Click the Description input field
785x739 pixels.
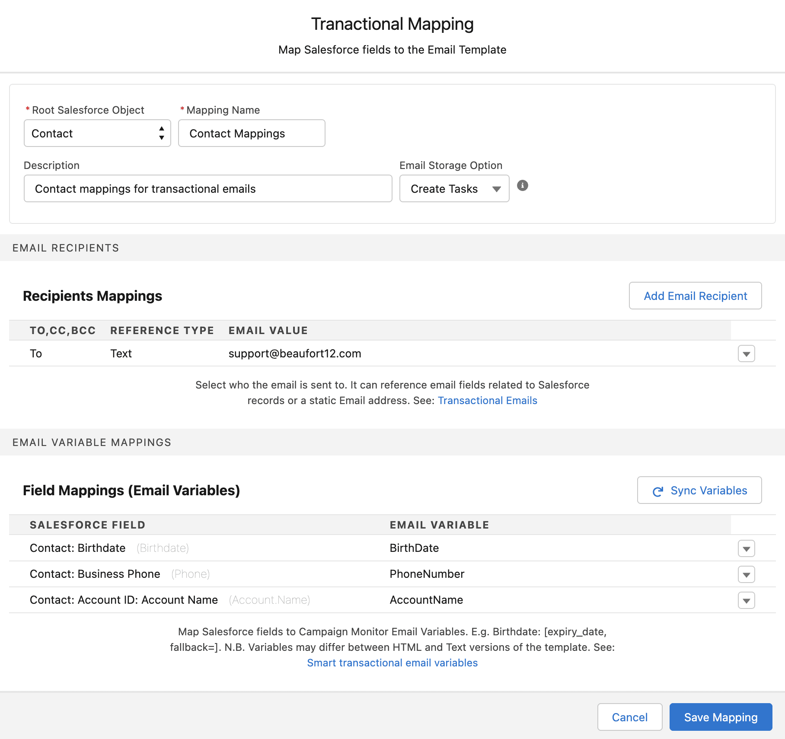[208, 188]
